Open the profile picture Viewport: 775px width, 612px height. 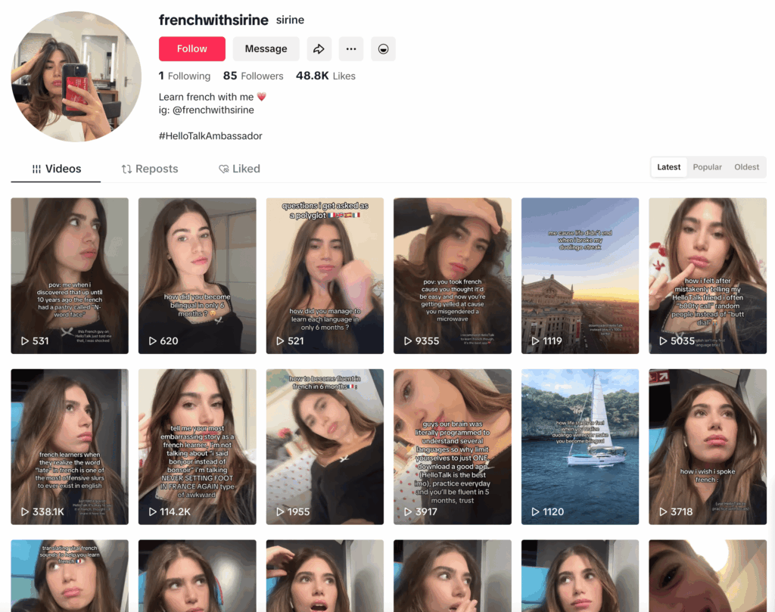tap(76, 76)
